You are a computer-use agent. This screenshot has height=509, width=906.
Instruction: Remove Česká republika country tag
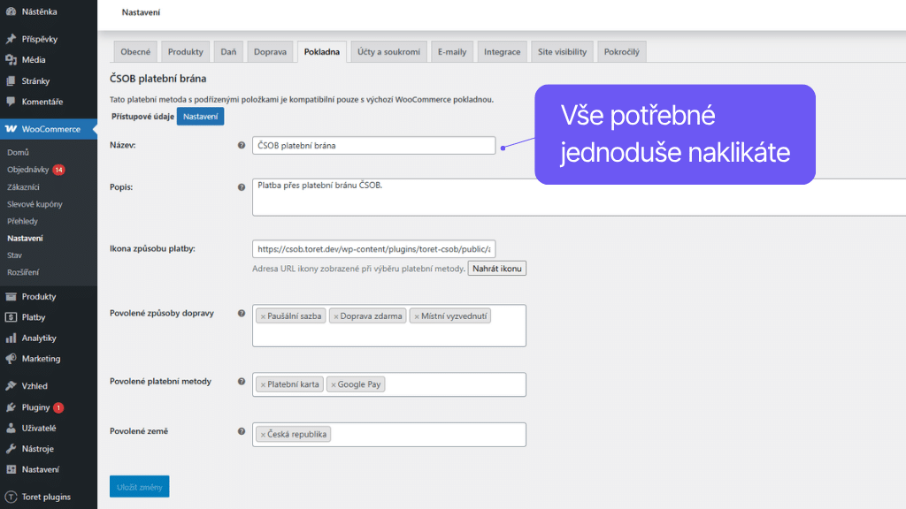click(263, 435)
